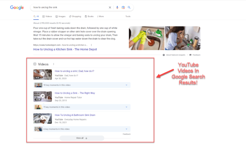The height and width of the screenshot is (145, 246).
Task: Search by image with the camera icon
Action: point(123,7)
